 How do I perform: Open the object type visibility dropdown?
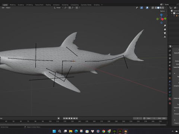pos(138,8)
